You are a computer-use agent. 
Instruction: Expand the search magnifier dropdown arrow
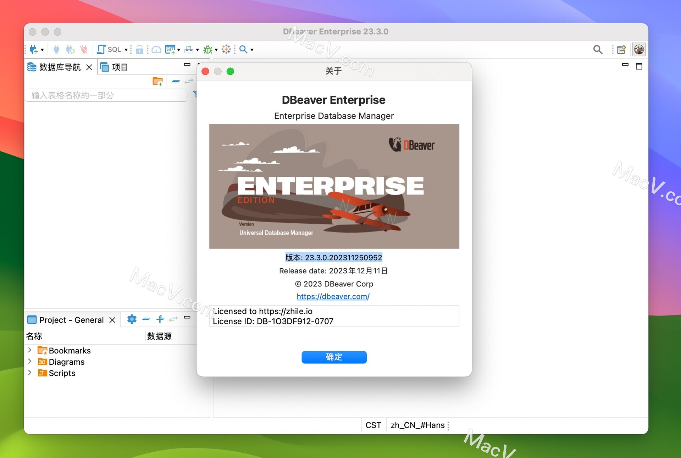click(x=252, y=50)
